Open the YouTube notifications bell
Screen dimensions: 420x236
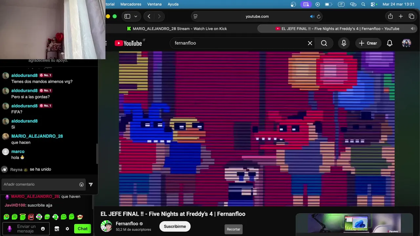(389, 43)
